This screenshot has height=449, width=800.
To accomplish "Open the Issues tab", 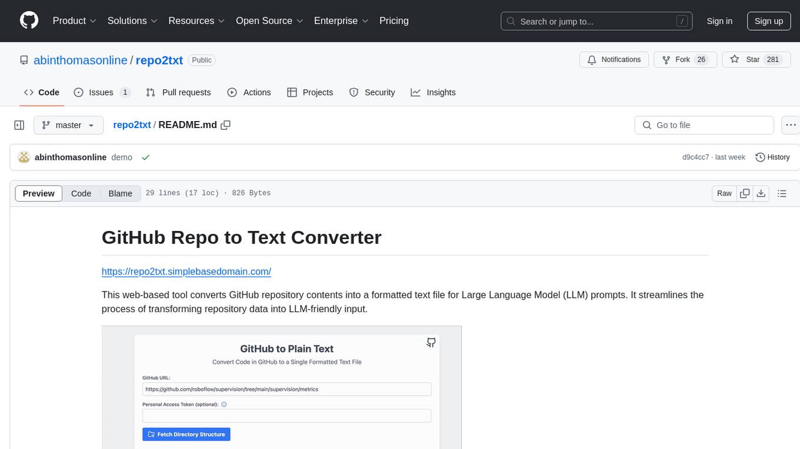I will click(x=102, y=92).
